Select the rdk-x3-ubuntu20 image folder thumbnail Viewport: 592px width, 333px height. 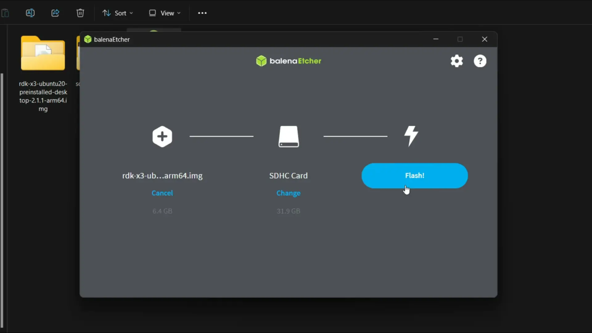(43, 53)
